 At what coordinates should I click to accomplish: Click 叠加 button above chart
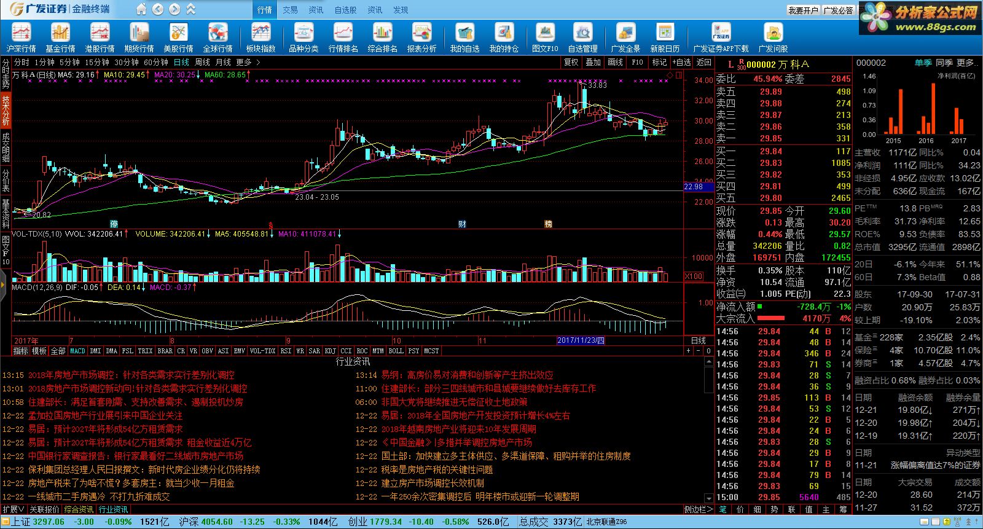click(593, 62)
